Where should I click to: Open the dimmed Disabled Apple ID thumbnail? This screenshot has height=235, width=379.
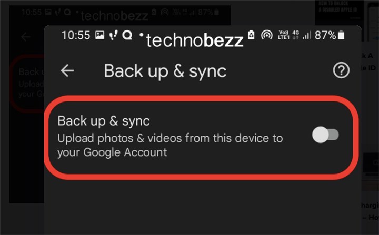337,13
